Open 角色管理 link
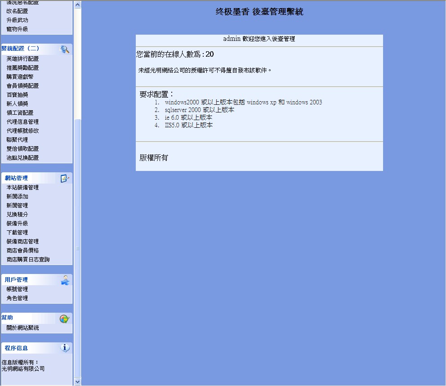Image resolution: width=446 pixels, height=386 pixels. (17, 298)
